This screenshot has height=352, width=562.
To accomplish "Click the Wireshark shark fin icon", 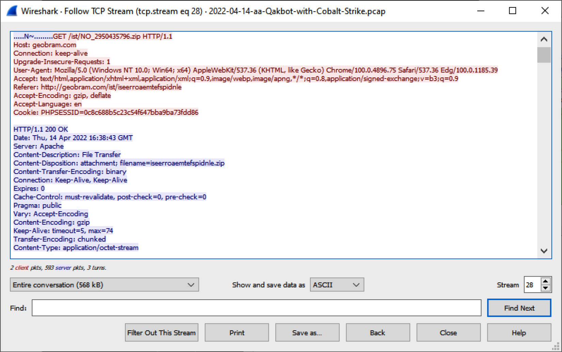I will pos(12,11).
